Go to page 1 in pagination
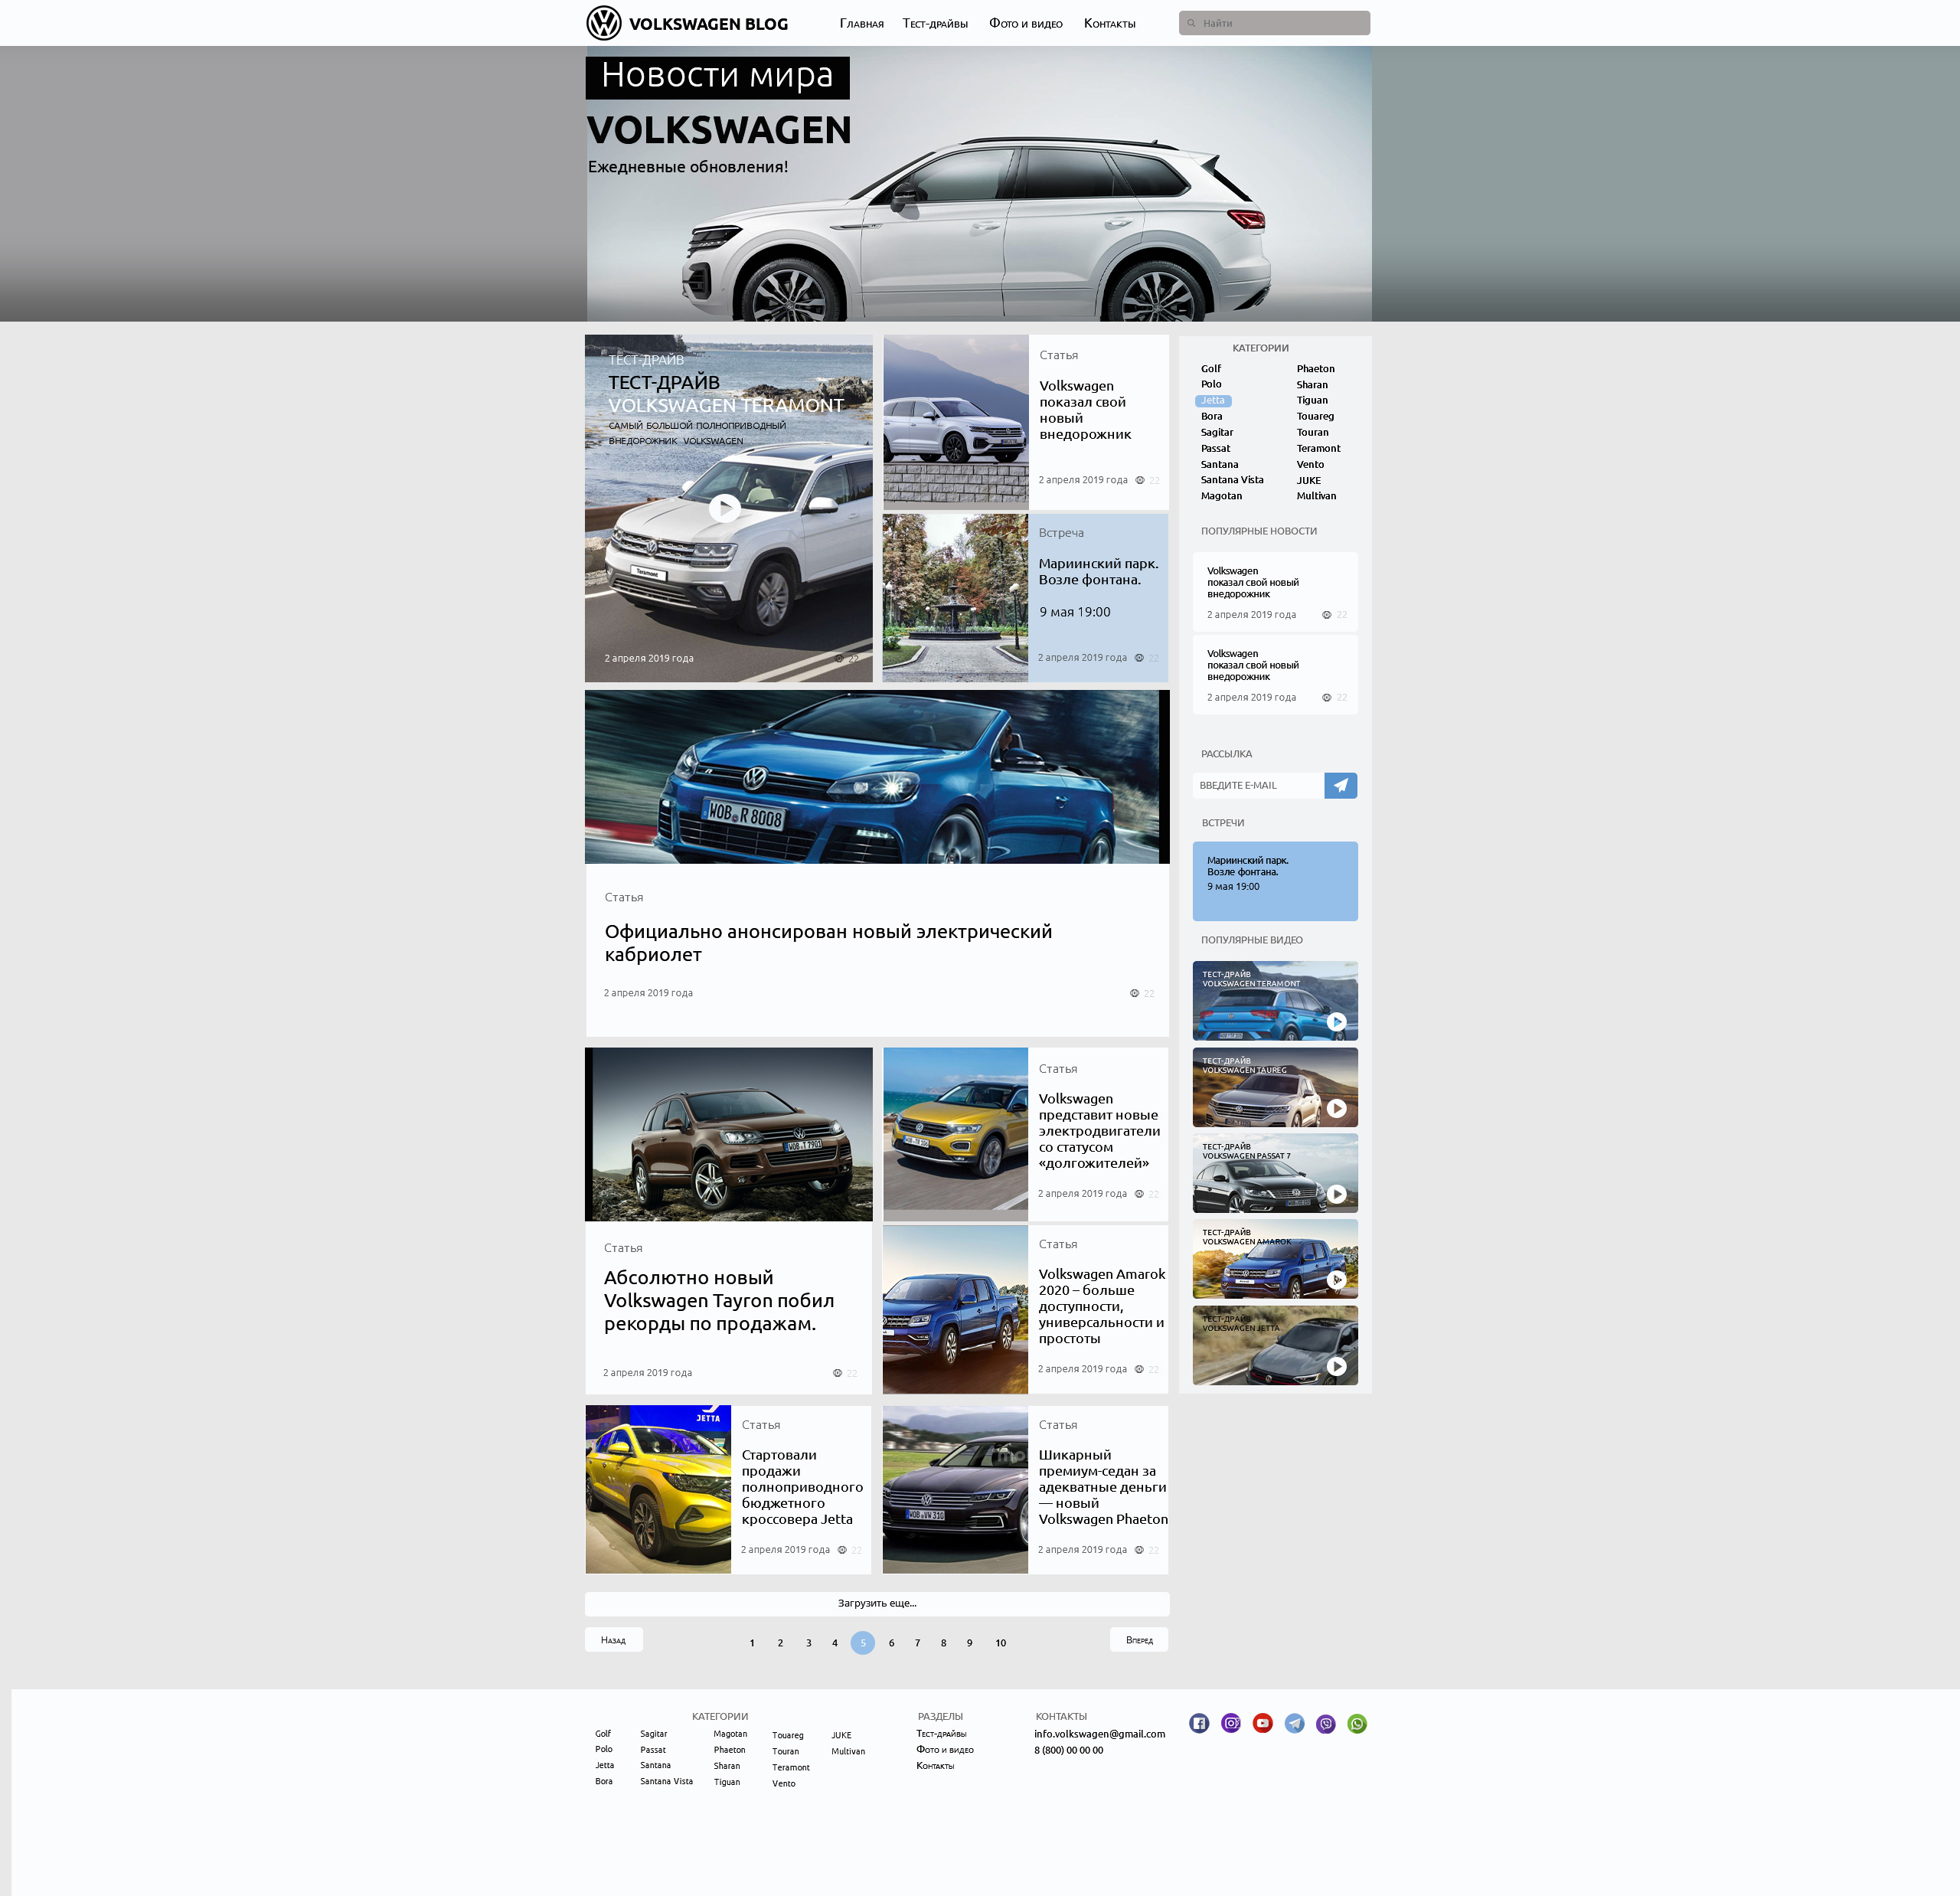This screenshot has width=1960, height=1896. (752, 1643)
